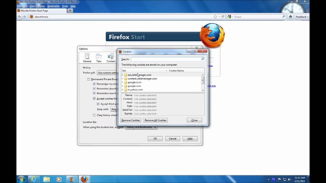The height and width of the screenshot is (183, 326).
Task: Click the magnifier in the Google search box
Action: 284,17
